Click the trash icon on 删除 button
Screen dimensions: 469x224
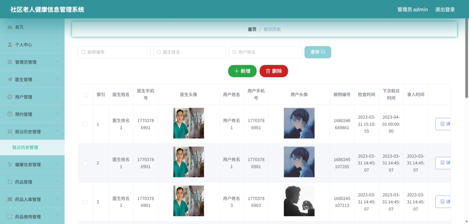268,71
